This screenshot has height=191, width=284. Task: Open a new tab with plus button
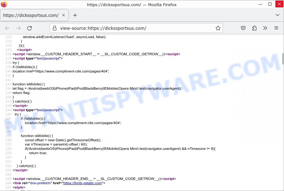pos(75,15)
